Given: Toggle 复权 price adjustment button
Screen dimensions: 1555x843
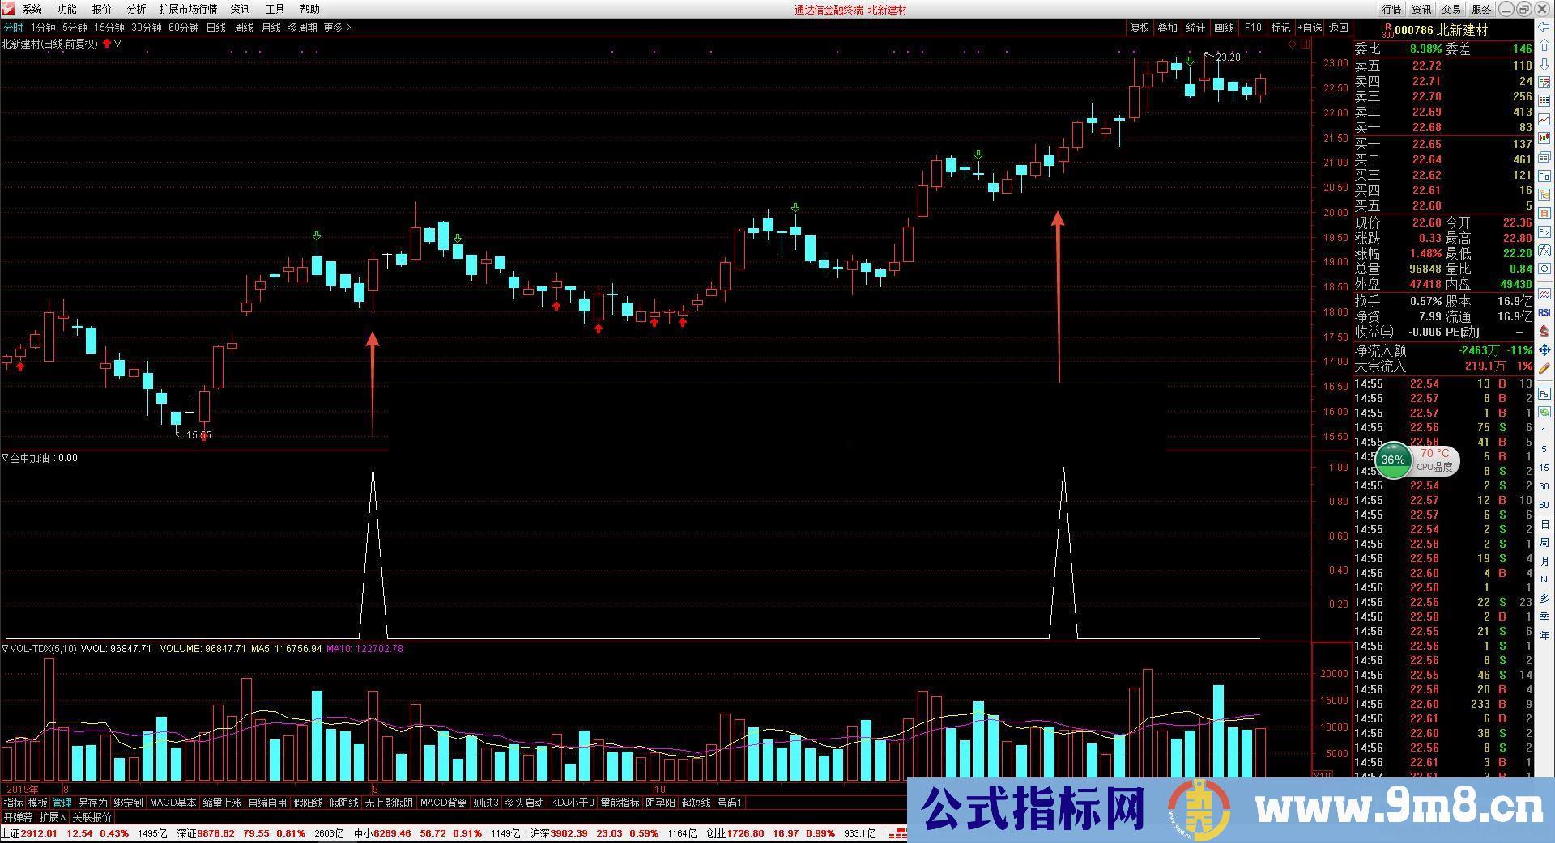Looking at the screenshot, I should click(1140, 28).
